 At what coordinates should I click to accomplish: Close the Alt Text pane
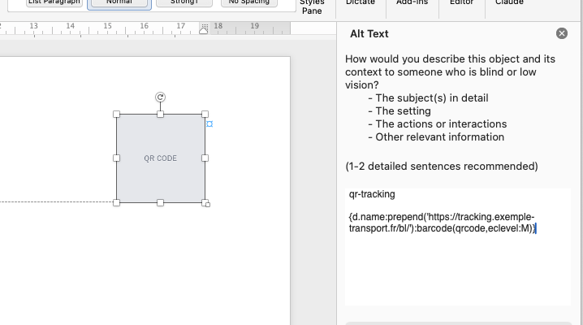[561, 33]
